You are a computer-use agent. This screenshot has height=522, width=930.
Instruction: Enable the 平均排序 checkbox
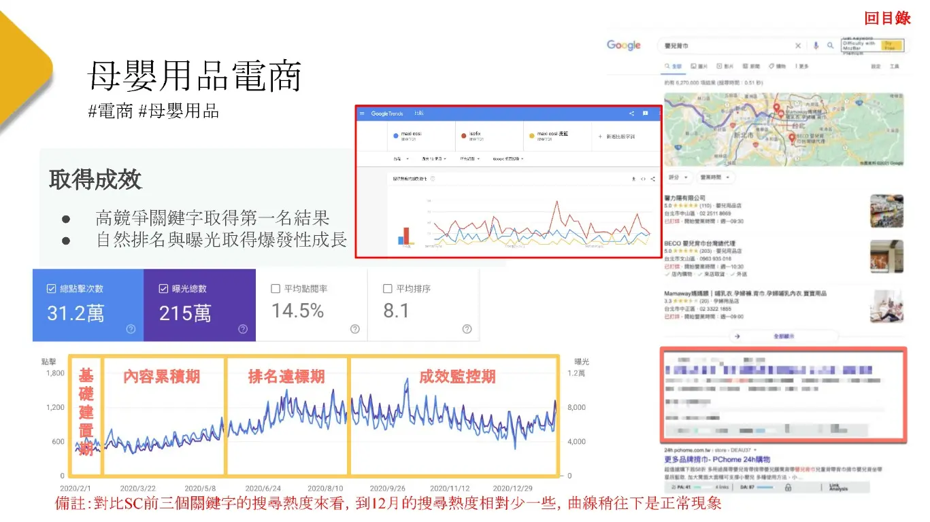coord(388,289)
